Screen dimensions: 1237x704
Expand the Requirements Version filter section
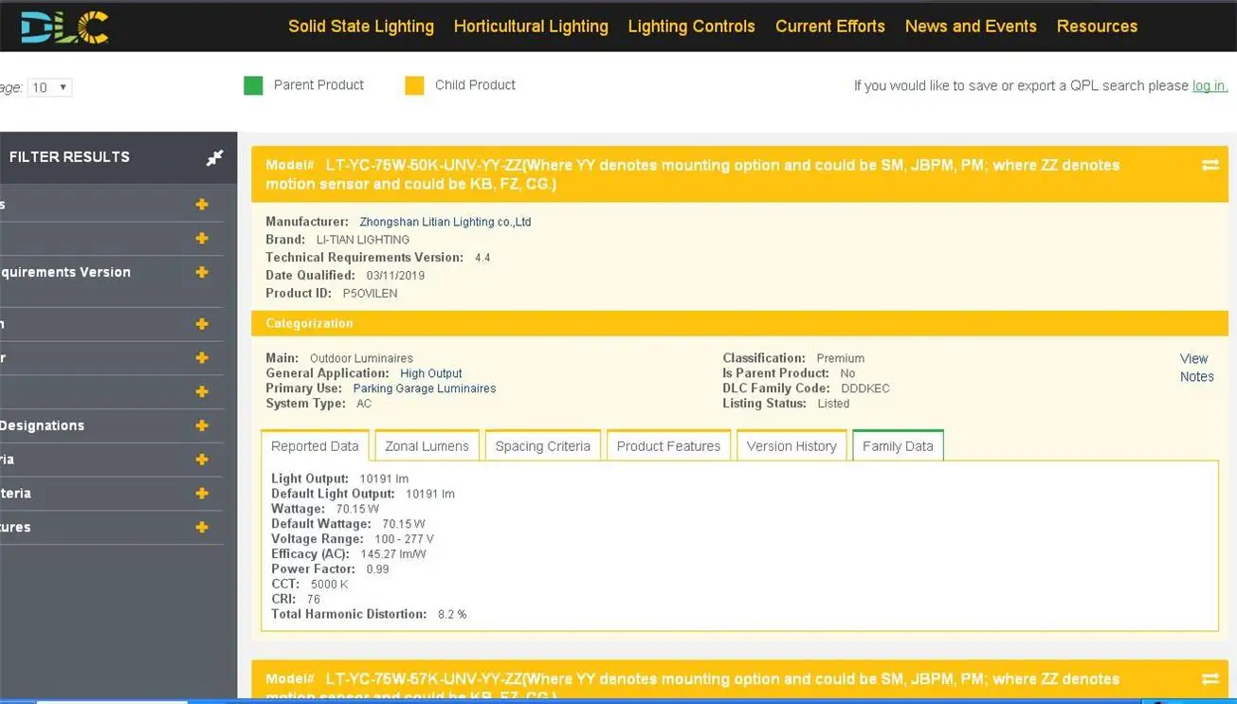click(202, 273)
